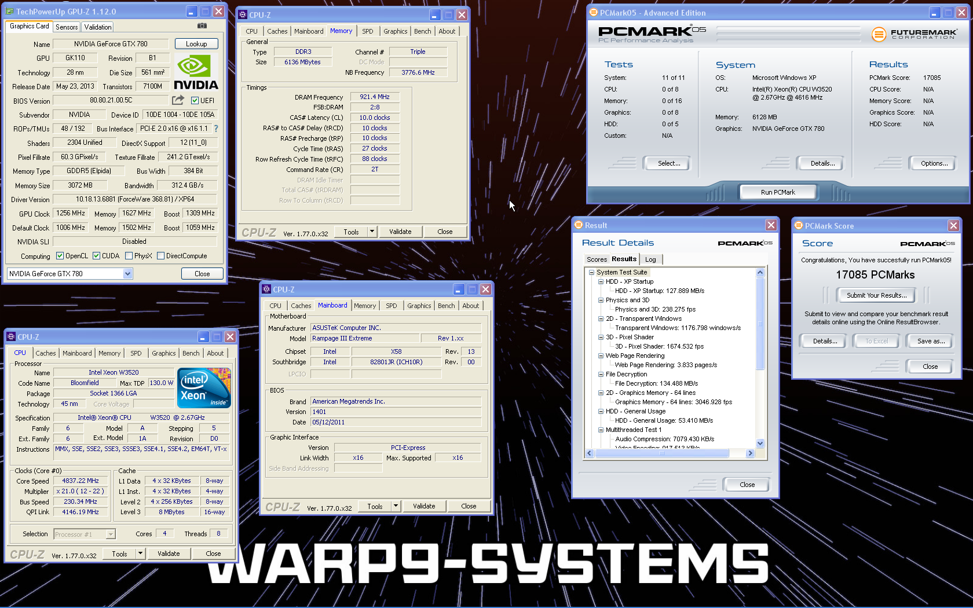Click Close button in Result window
The image size is (973, 608).
[x=747, y=485]
